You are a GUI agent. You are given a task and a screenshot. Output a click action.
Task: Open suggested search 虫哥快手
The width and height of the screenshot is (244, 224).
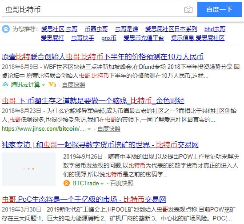pos(83,38)
